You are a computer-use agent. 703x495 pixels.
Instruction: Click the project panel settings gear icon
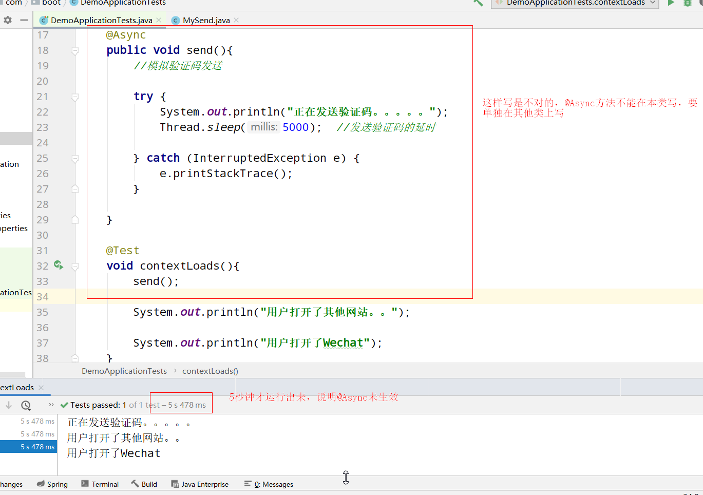coord(8,20)
